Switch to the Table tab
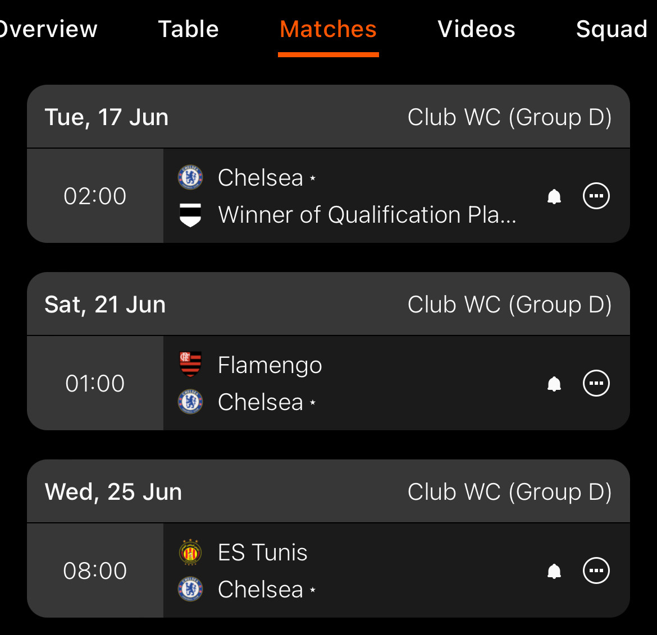657x635 pixels. pos(188,29)
